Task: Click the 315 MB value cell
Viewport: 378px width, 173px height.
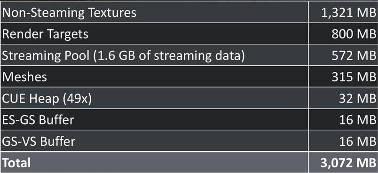Action: point(354,77)
